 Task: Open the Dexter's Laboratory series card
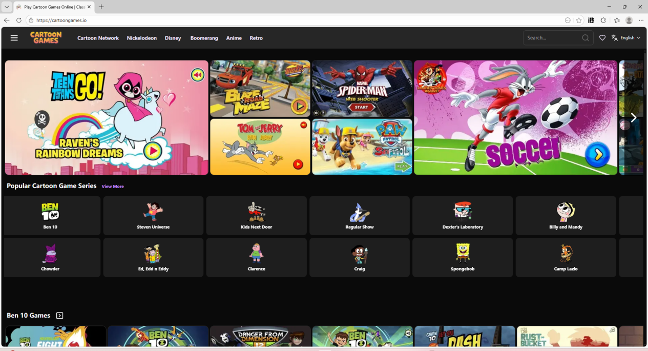[463, 216]
